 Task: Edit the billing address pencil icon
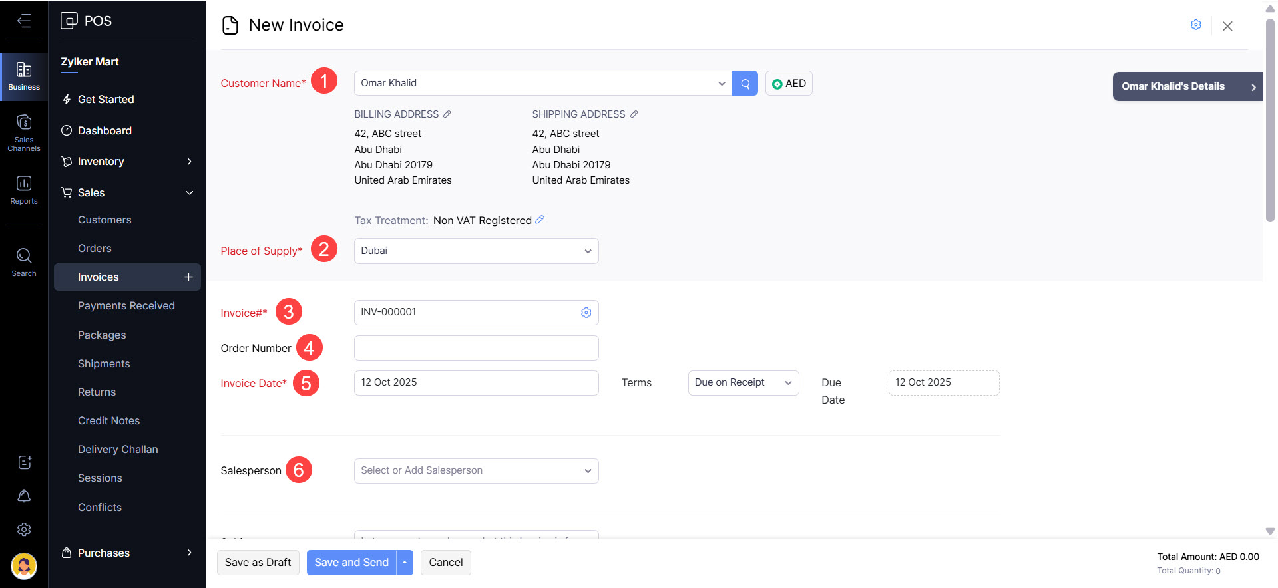pos(447,114)
